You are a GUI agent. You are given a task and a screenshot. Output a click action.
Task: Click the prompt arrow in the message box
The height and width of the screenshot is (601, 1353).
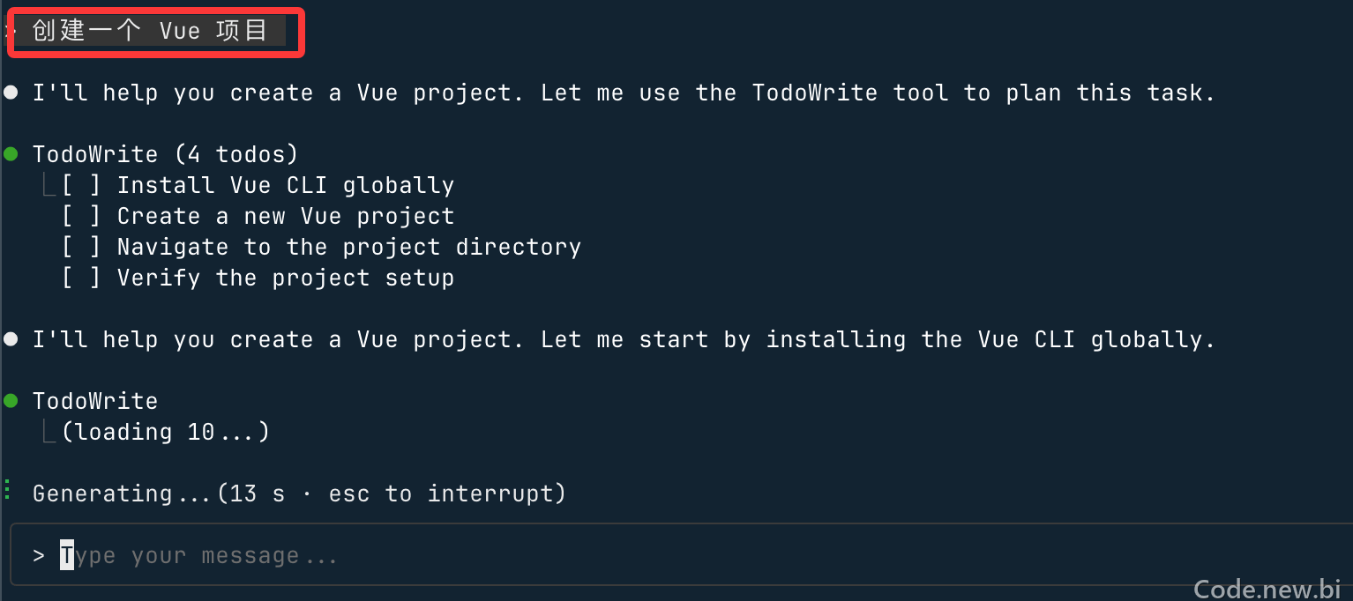[x=39, y=556]
